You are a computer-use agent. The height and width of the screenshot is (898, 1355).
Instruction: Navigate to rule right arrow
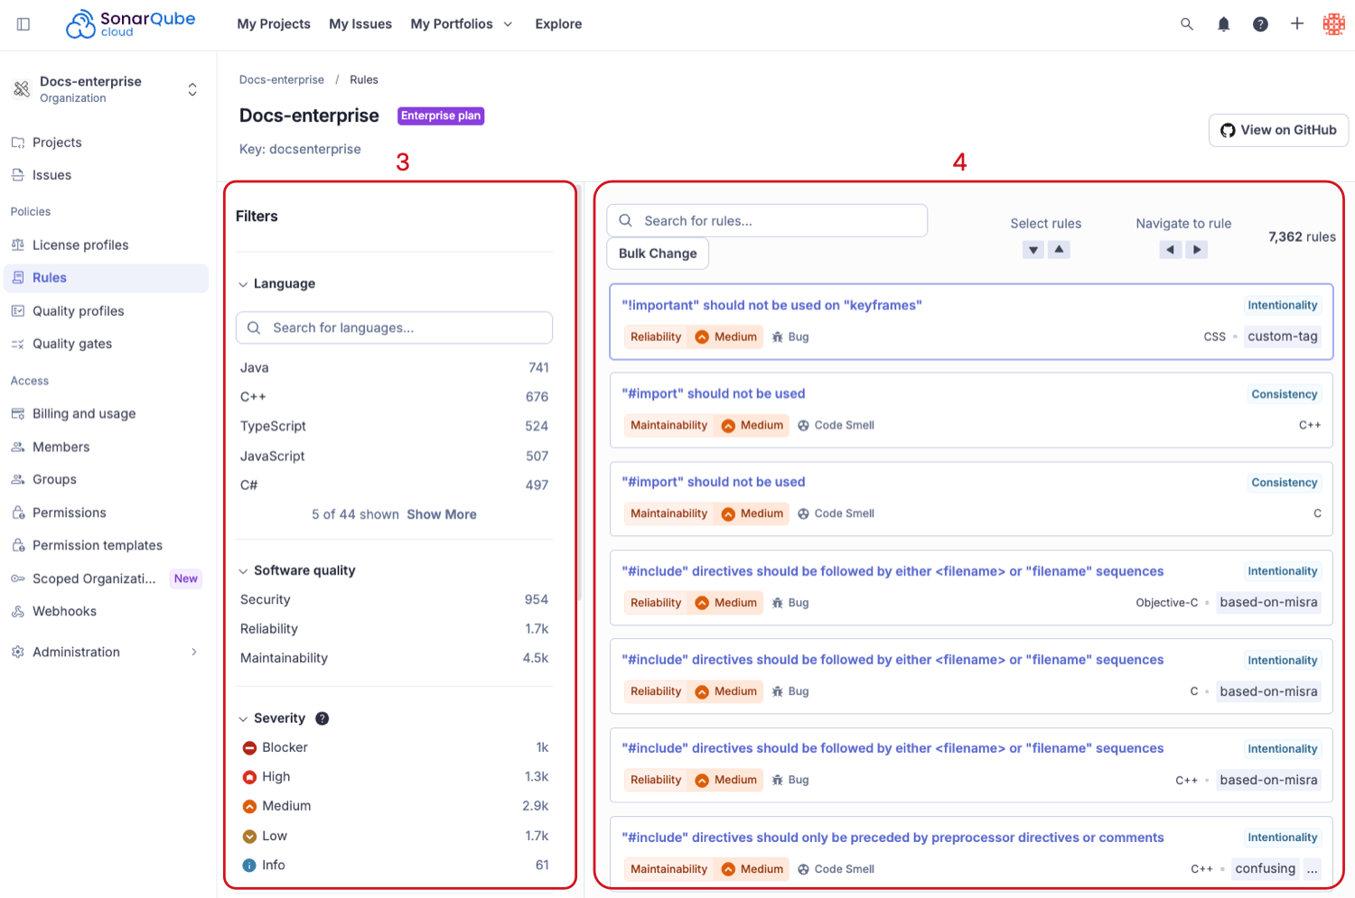tap(1197, 250)
